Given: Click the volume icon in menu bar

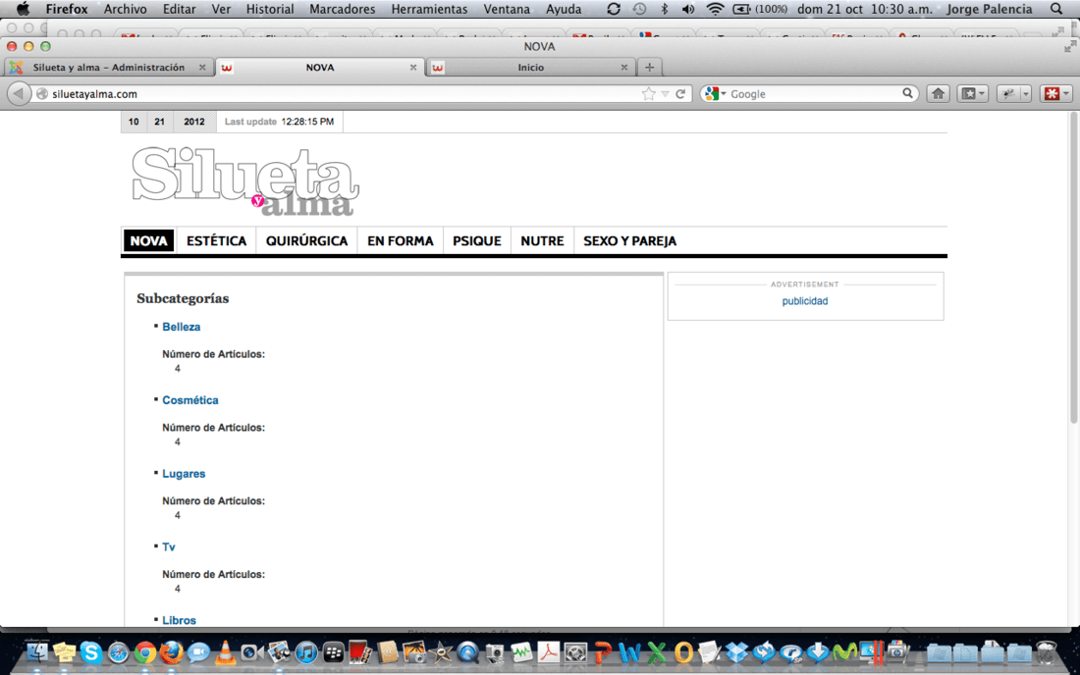Looking at the screenshot, I should click(x=687, y=9).
